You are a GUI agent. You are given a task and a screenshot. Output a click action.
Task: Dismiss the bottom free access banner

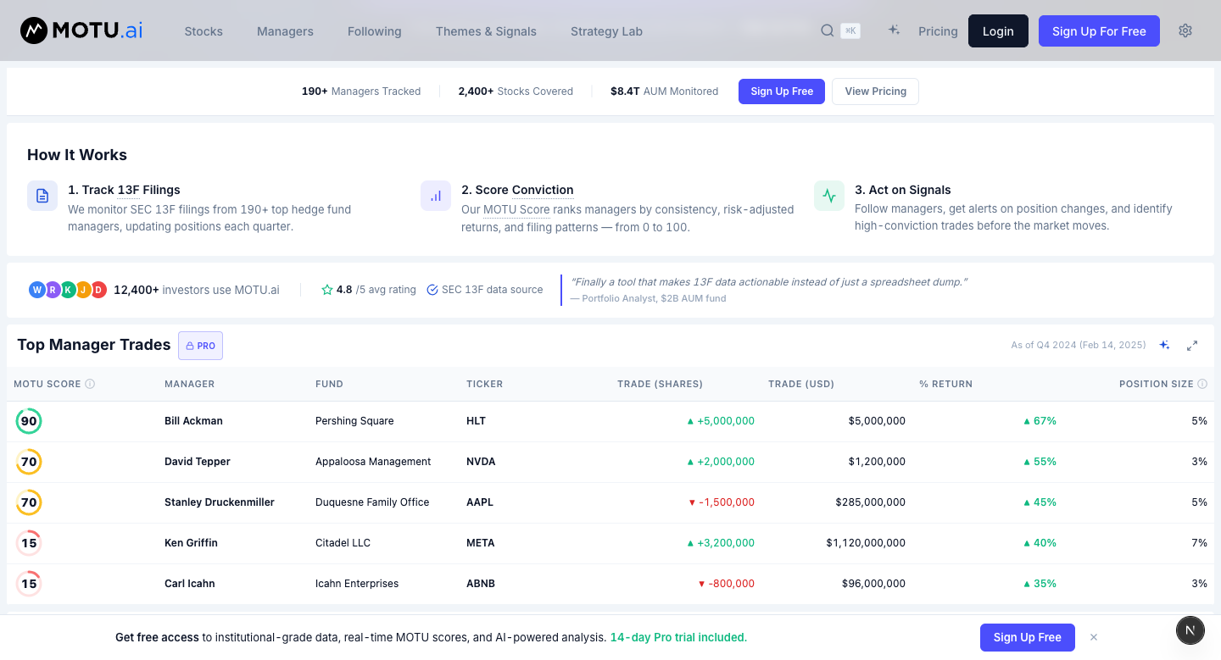[1094, 637]
